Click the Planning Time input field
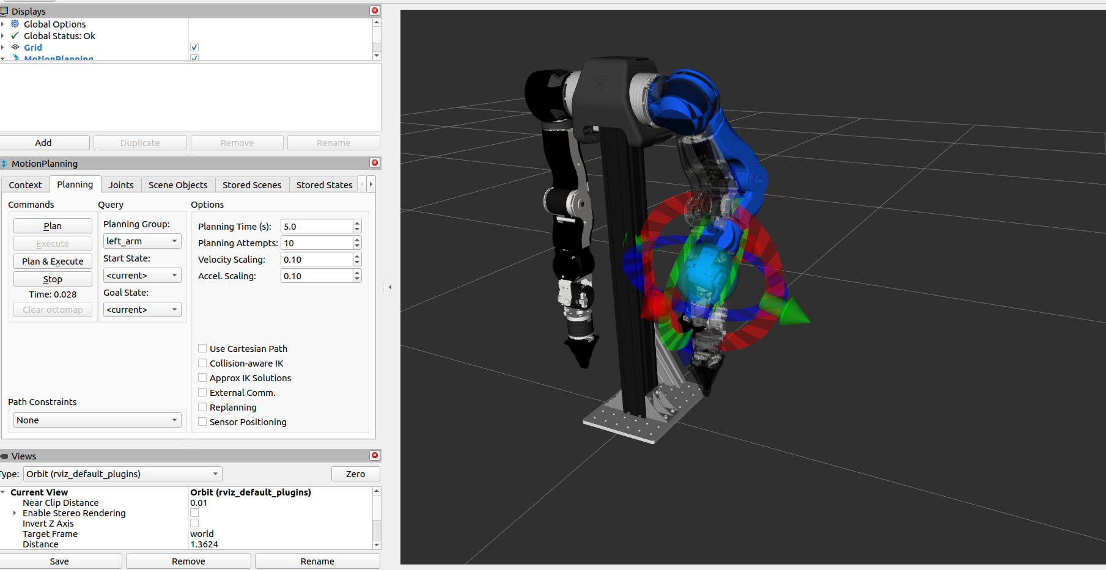 [x=317, y=226]
